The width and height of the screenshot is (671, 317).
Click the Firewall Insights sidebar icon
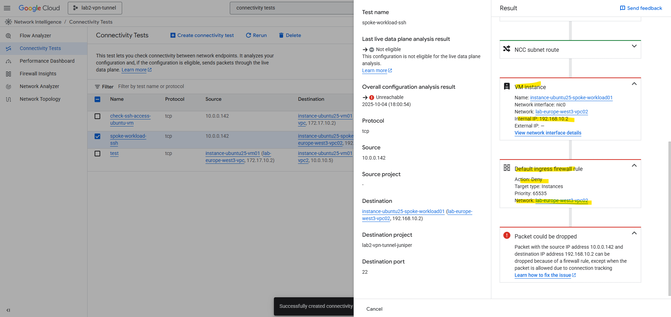click(x=8, y=74)
